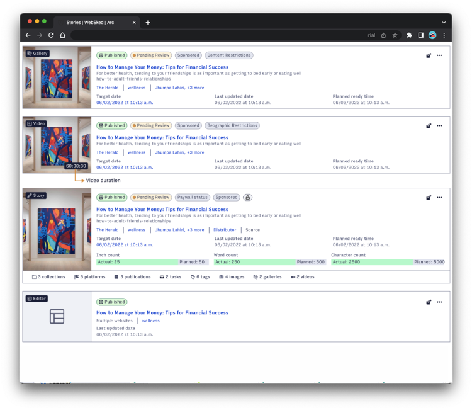
Task: Click Multiple websites text on Editor card
Action: coord(115,321)
